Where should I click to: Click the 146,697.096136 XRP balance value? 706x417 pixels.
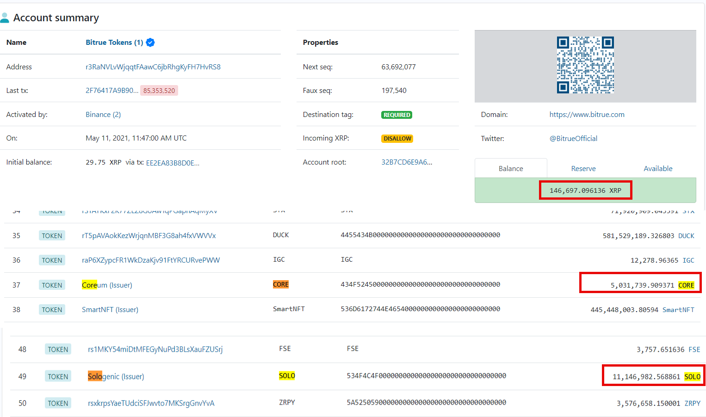tap(585, 190)
